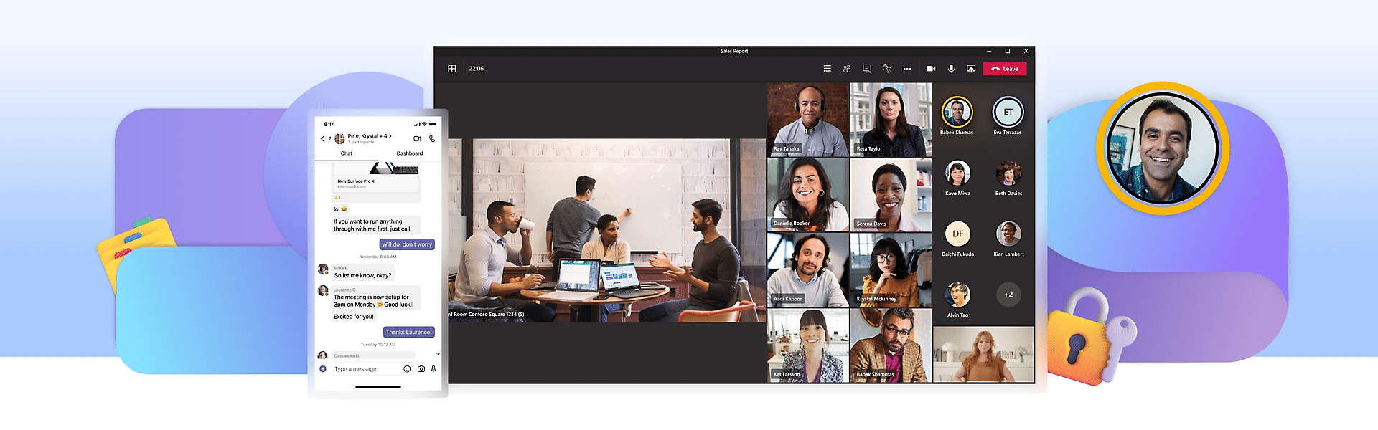Select 'If you want to run anything' message
1378x430 pixels.
coord(375,226)
